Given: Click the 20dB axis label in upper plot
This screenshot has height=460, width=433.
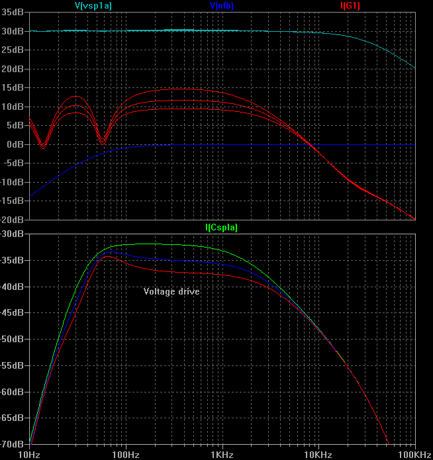Looking at the screenshot, I should pyautogui.click(x=13, y=69).
